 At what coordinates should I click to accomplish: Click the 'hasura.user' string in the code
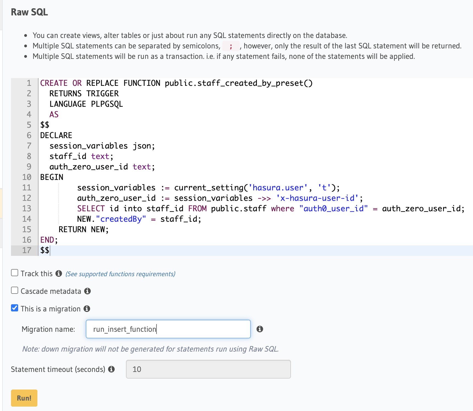pos(278,188)
